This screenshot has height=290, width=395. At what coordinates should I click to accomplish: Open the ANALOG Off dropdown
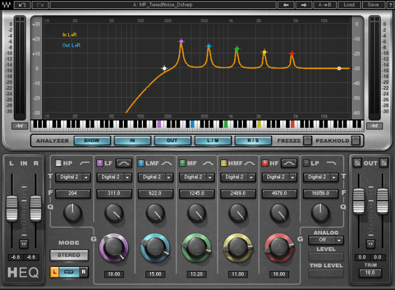(x=326, y=240)
